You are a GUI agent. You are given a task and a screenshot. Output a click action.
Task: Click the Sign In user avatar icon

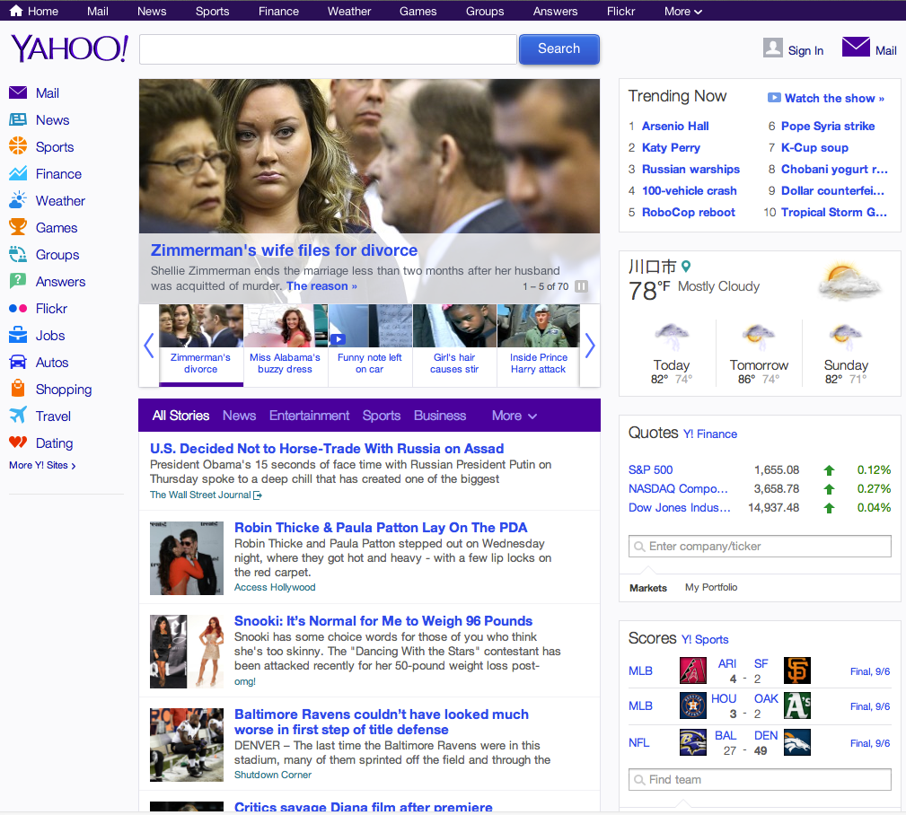(772, 48)
